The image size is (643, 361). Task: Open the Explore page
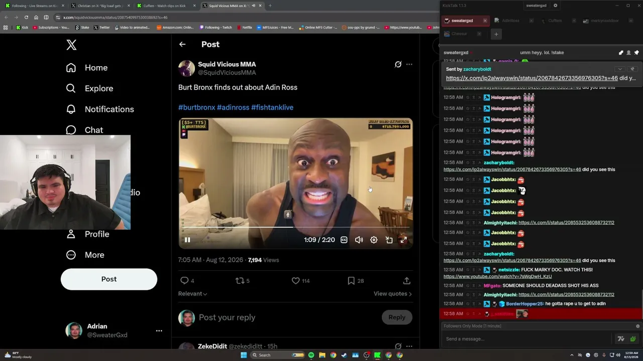tap(89, 88)
